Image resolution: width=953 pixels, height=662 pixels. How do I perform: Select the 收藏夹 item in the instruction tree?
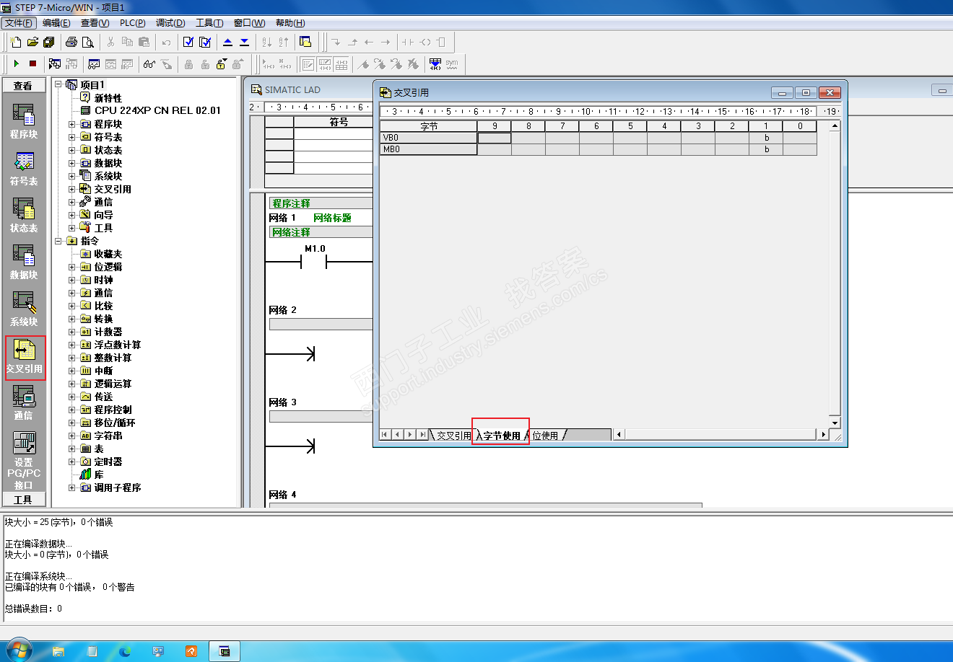point(108,254)
